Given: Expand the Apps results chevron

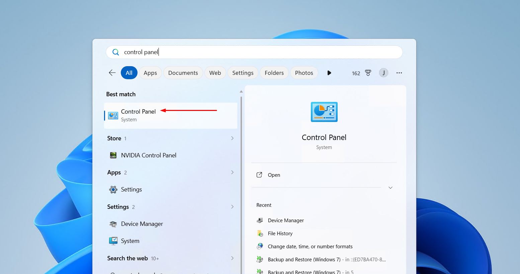Looking at the screenshot, I should (232, 172).
